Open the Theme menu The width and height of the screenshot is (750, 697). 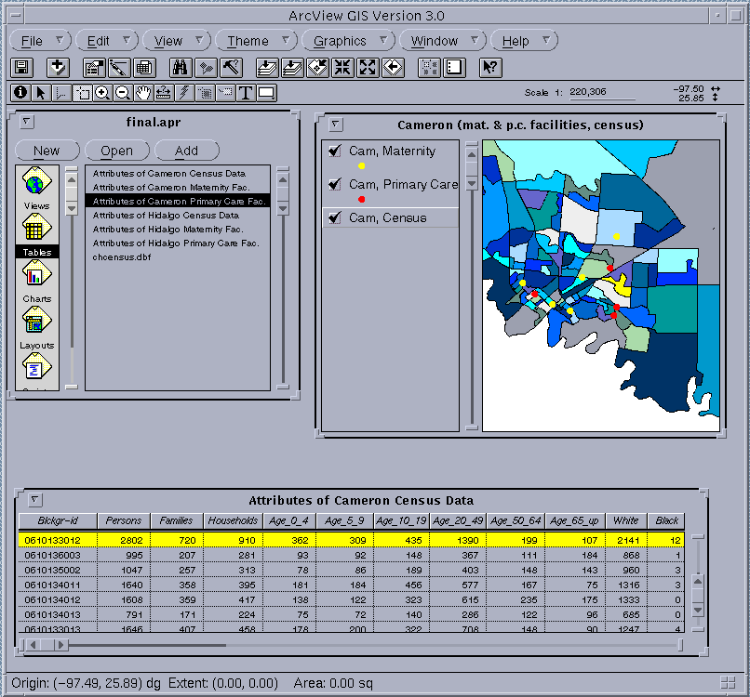coord(257,41)
